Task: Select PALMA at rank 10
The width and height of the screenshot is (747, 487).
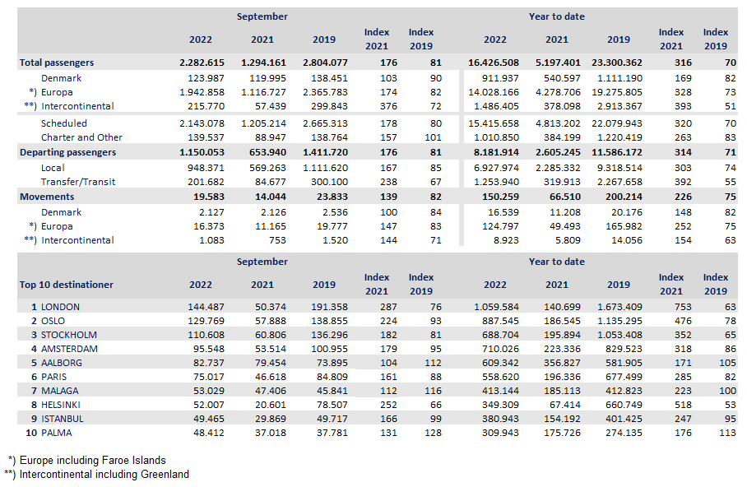Action: coord(58,433)
